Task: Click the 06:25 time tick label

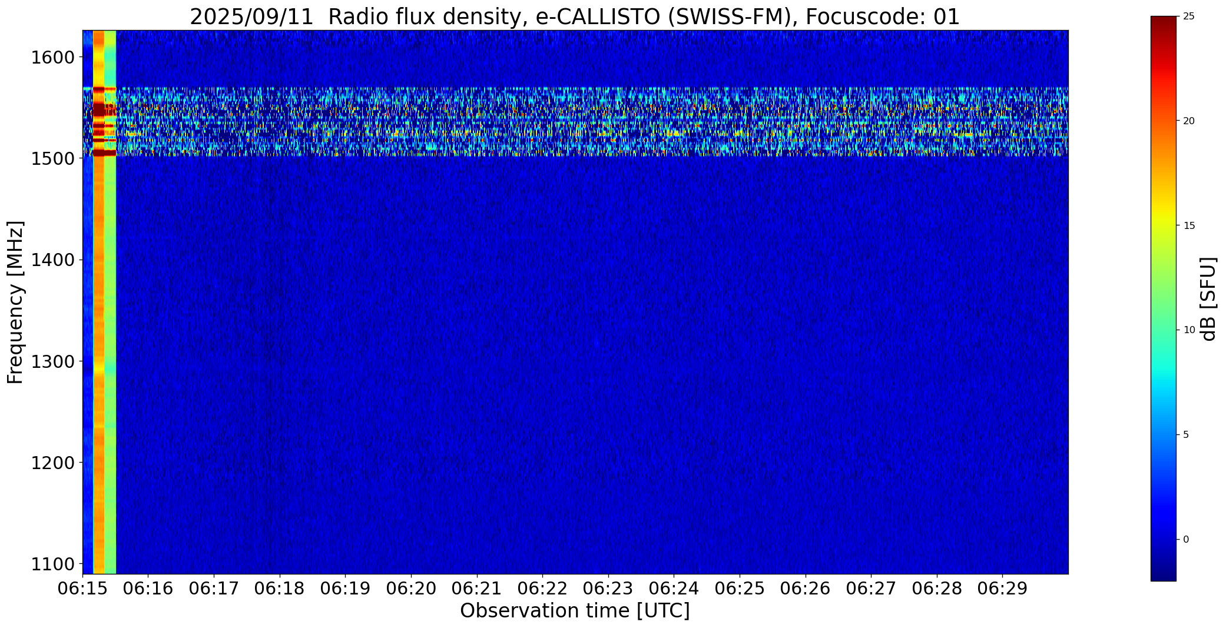Action: tap(740, 589)
